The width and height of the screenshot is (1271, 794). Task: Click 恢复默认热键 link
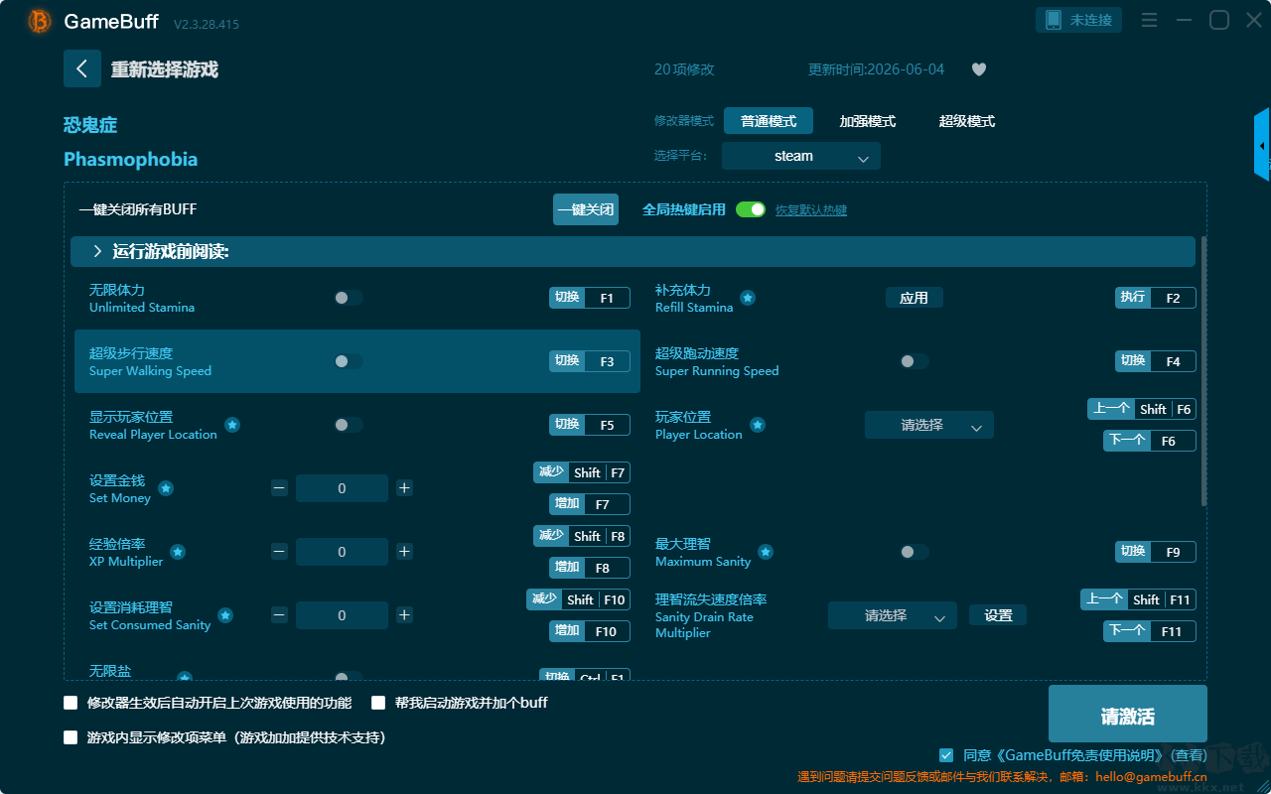811,210
